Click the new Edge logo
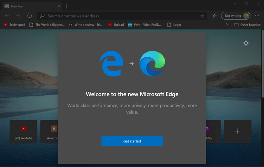 point(152,63)
